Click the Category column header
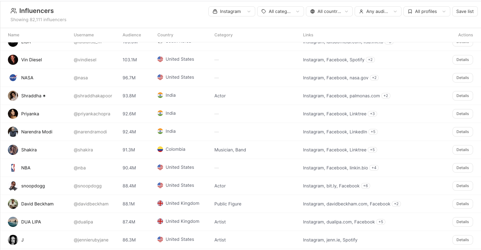Image resolution: width=481 pixels, height=250 pixels. tap(223, 35)
